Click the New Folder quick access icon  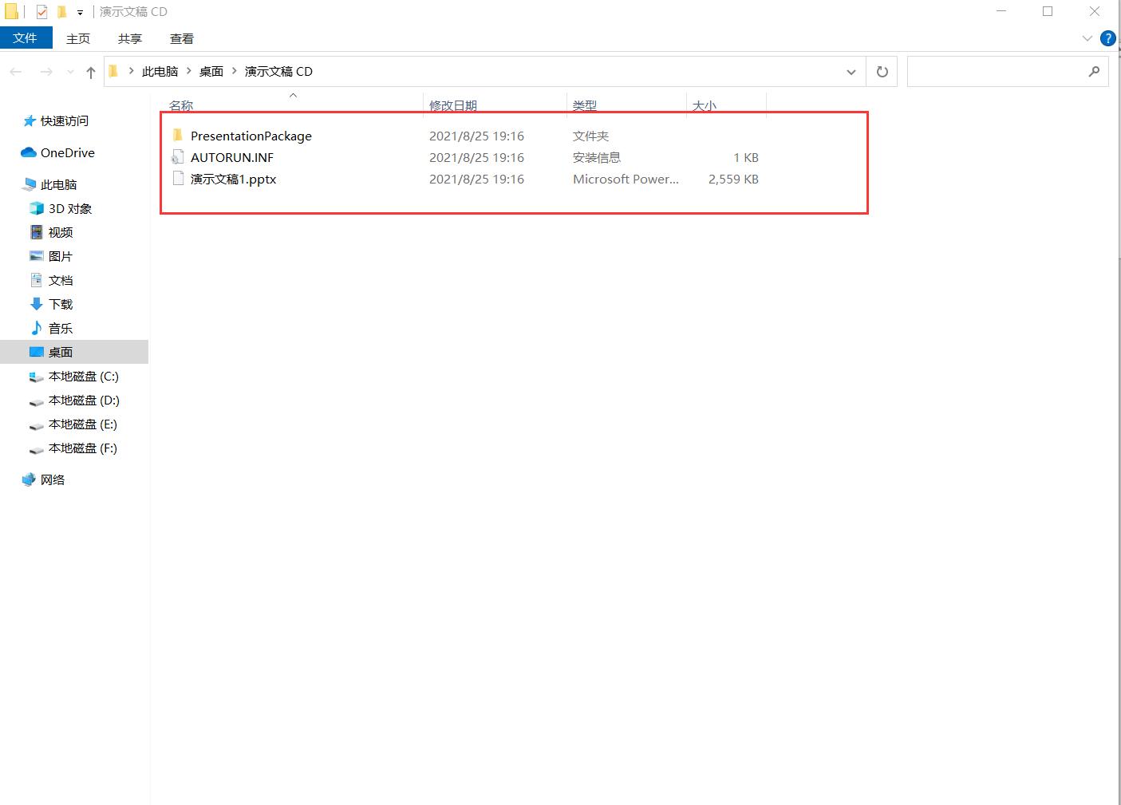(61, 12)
